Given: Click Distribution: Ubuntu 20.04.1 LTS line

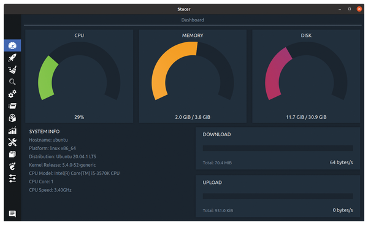Looking at the screenshot, I should [63, 156].
